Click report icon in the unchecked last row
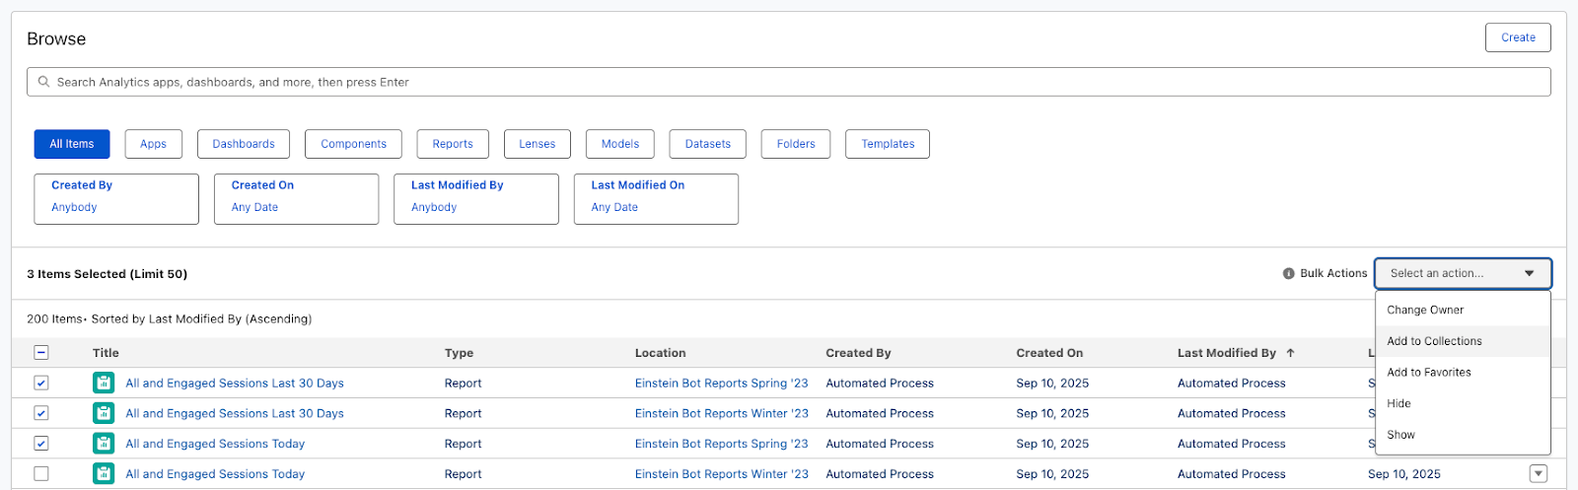Image resolution: width=1578 pixels, height=490 pixels. tap(104, 474)
